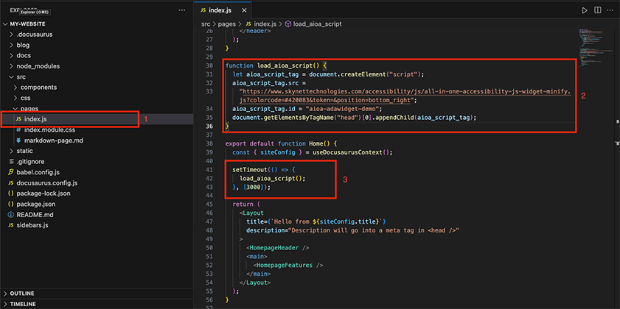620x309 pixels.
Task: Click line number 38 in gutter
Action: (210, 143)
